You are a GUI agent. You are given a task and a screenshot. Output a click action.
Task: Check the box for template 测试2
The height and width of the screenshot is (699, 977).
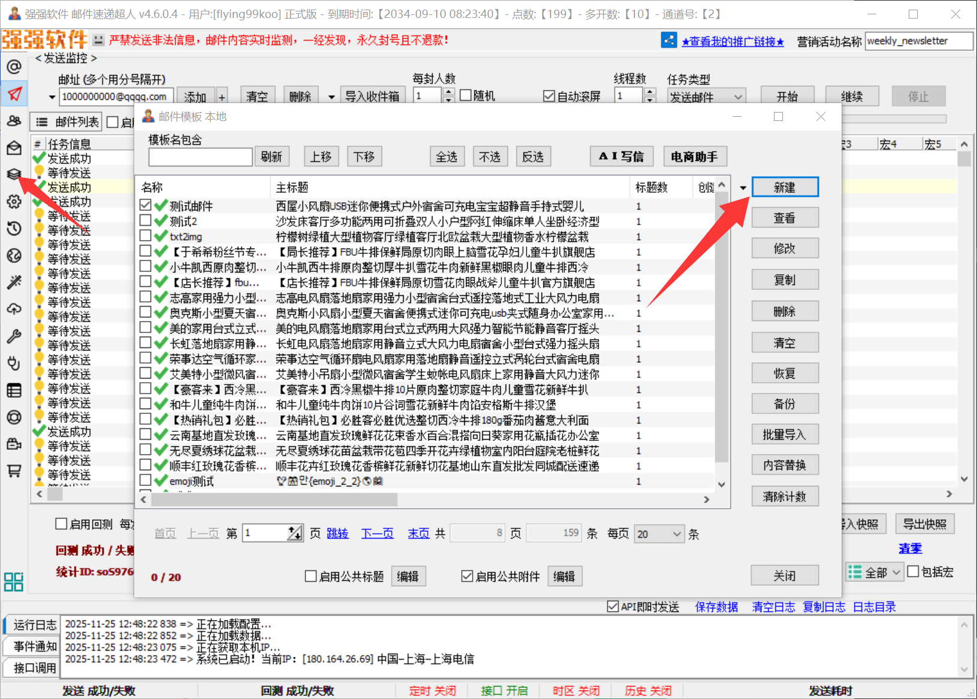click(x=145, y=220)
